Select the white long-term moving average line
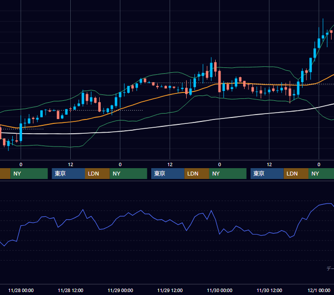The width and height of the screenshot is (334, 295). tap(170, 125)
